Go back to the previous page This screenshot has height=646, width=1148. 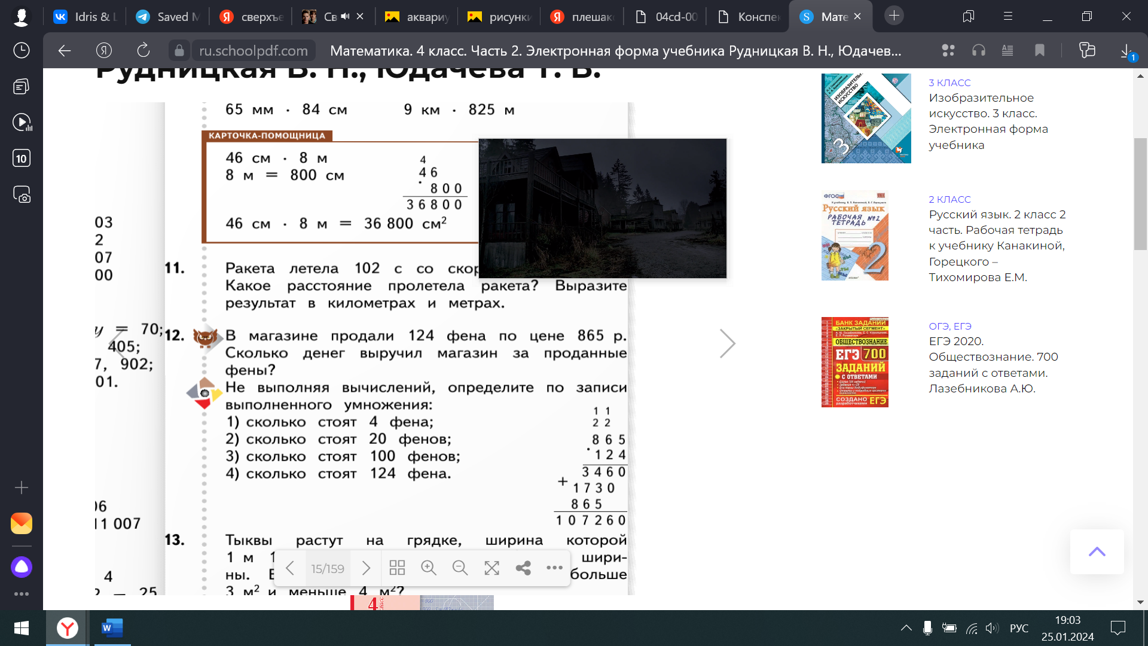pyautogui.click(x=65, y=51)
